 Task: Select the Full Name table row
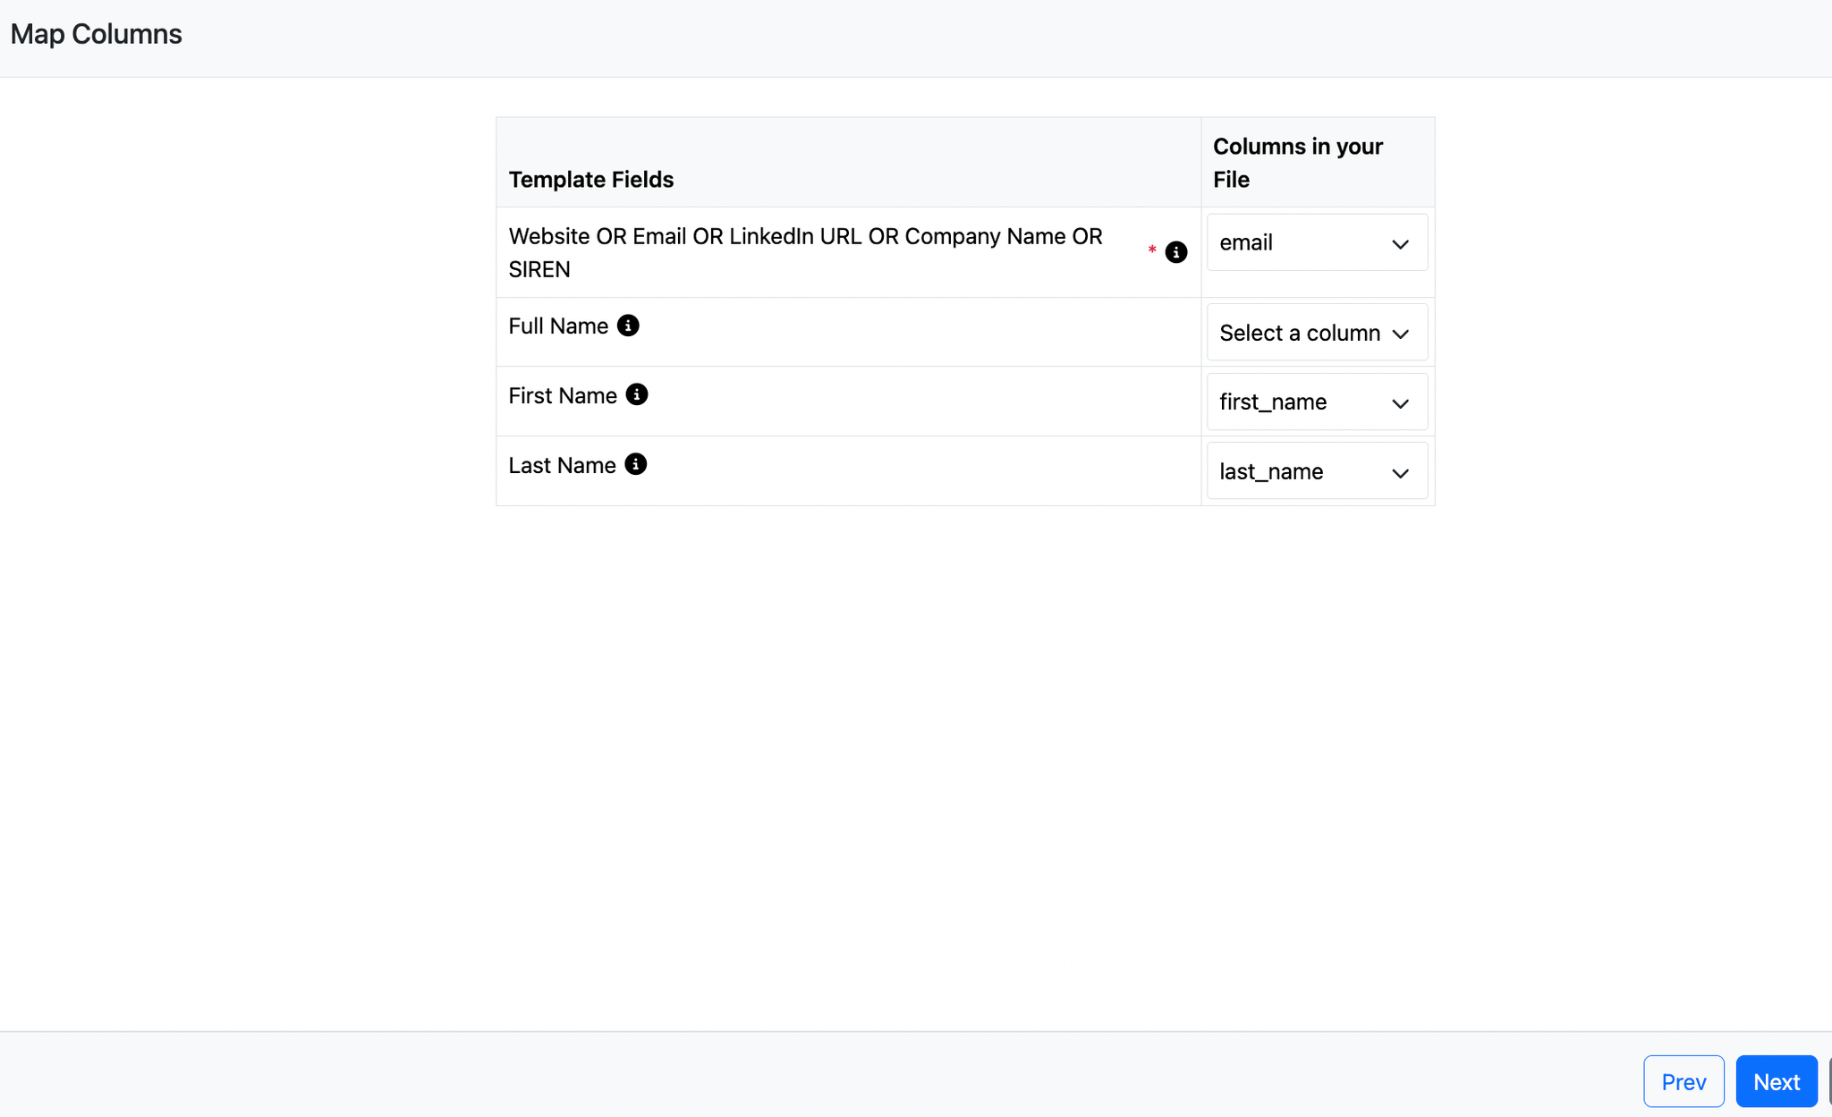(850, 332)
